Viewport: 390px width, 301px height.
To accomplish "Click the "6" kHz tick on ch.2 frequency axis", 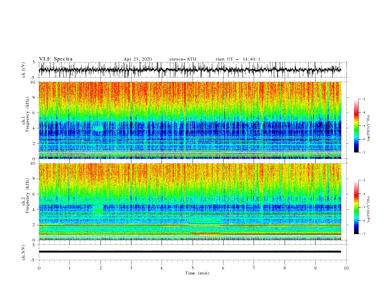I will 34,194.
